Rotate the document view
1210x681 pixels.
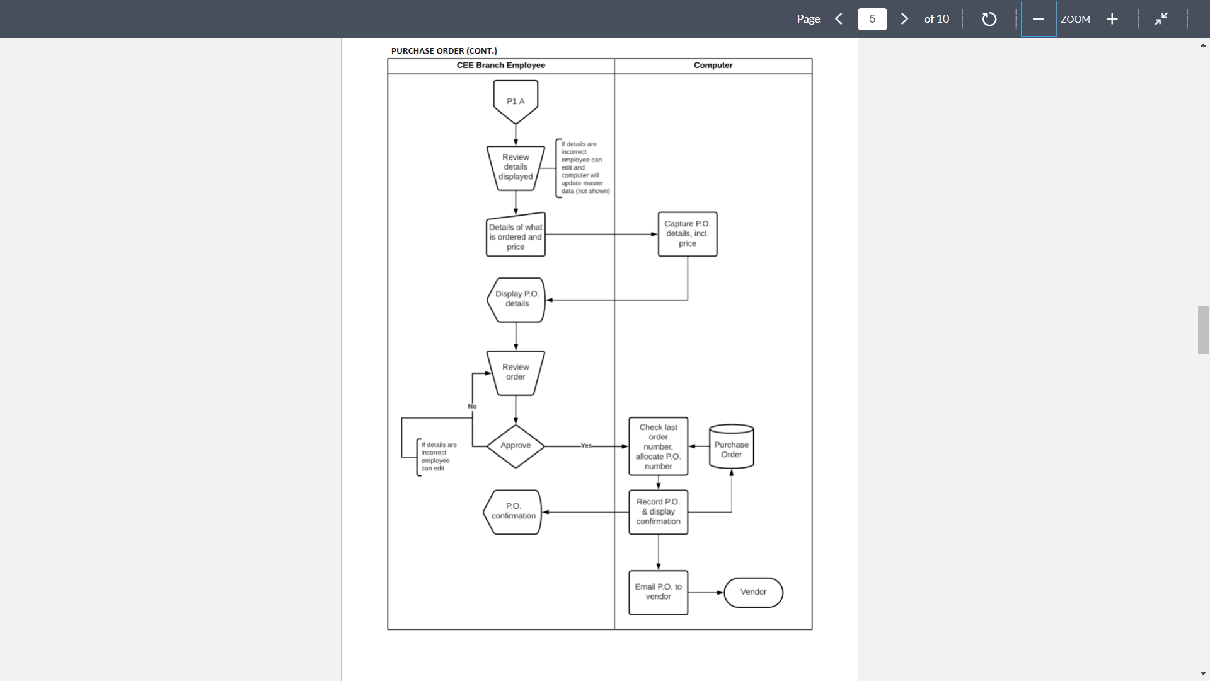coord(988,19)
